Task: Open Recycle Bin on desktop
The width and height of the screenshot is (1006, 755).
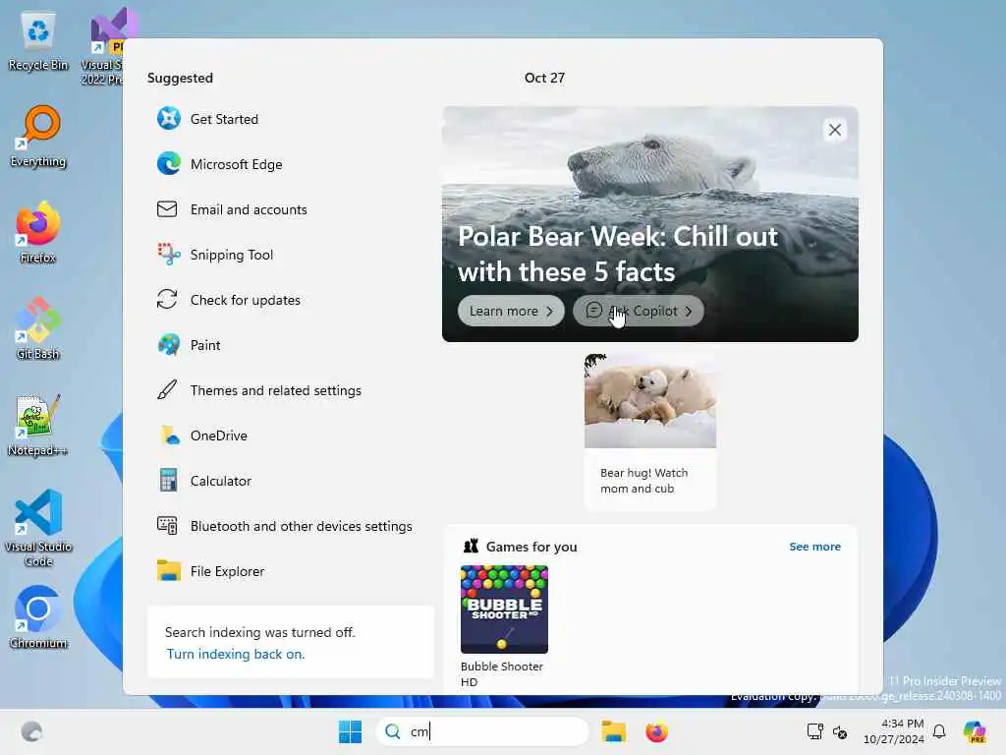Action: [x=38, y=41]
